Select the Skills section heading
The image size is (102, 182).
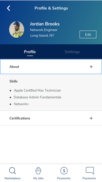(x=14, y=81)
